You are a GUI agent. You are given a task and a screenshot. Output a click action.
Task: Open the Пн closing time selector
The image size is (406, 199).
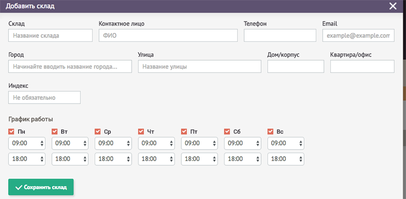pos(27,159)
